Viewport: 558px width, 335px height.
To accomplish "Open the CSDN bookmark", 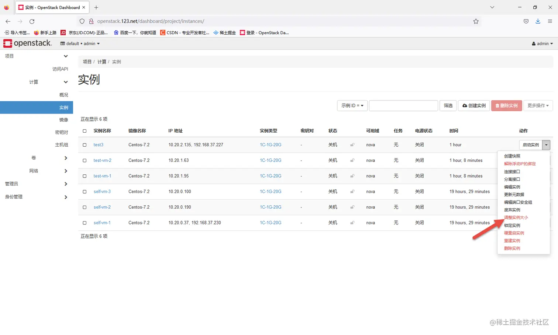I will click(x=185, y=33).
